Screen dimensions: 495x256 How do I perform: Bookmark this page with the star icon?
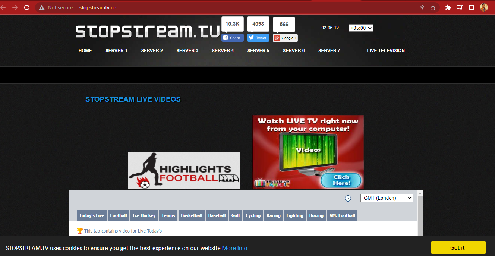pos(433,7)
